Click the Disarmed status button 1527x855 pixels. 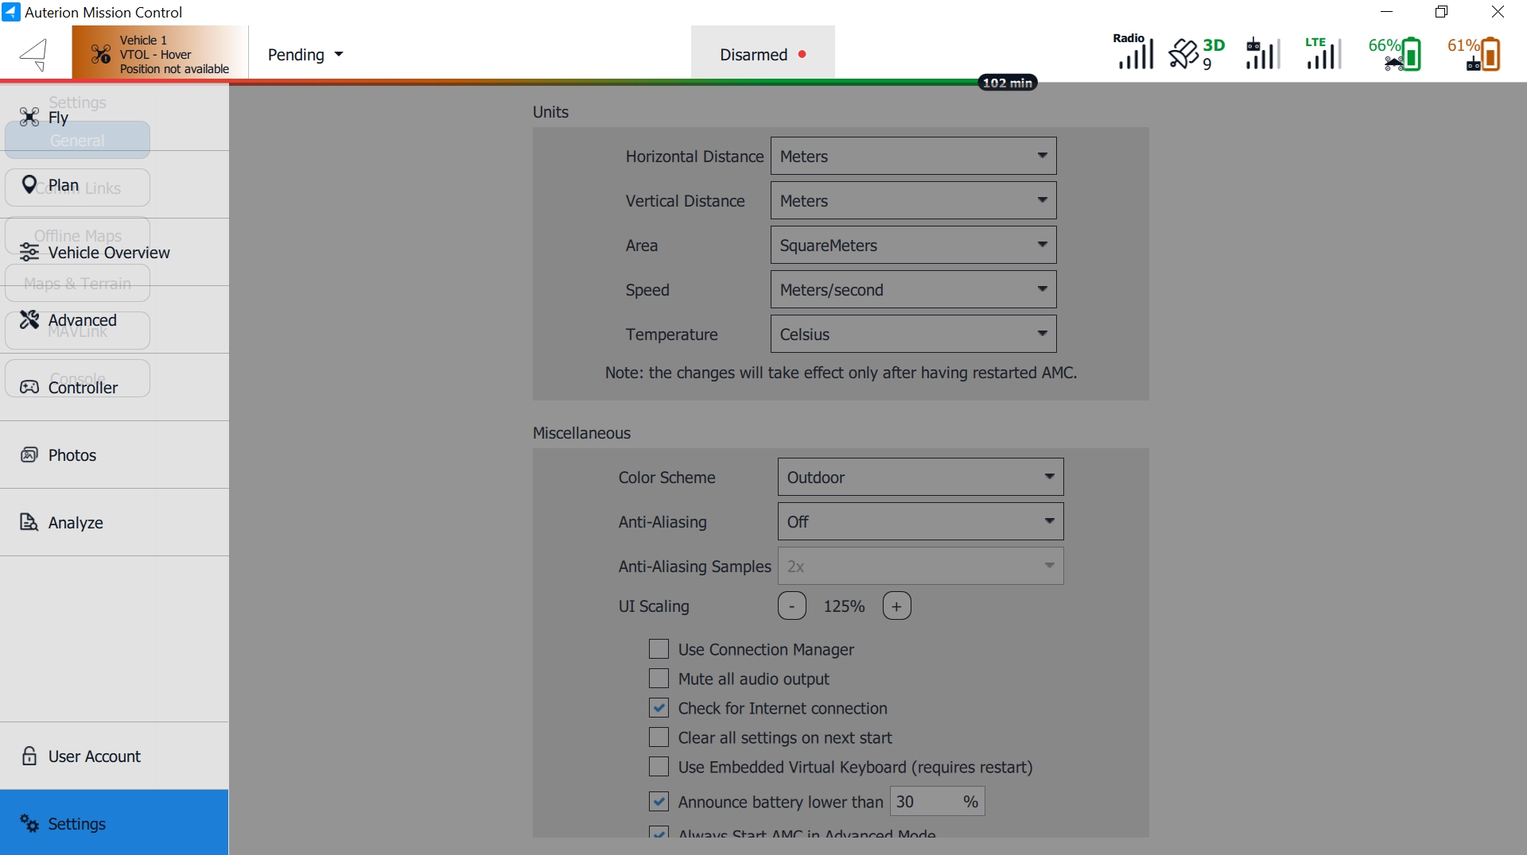(762, 55)
